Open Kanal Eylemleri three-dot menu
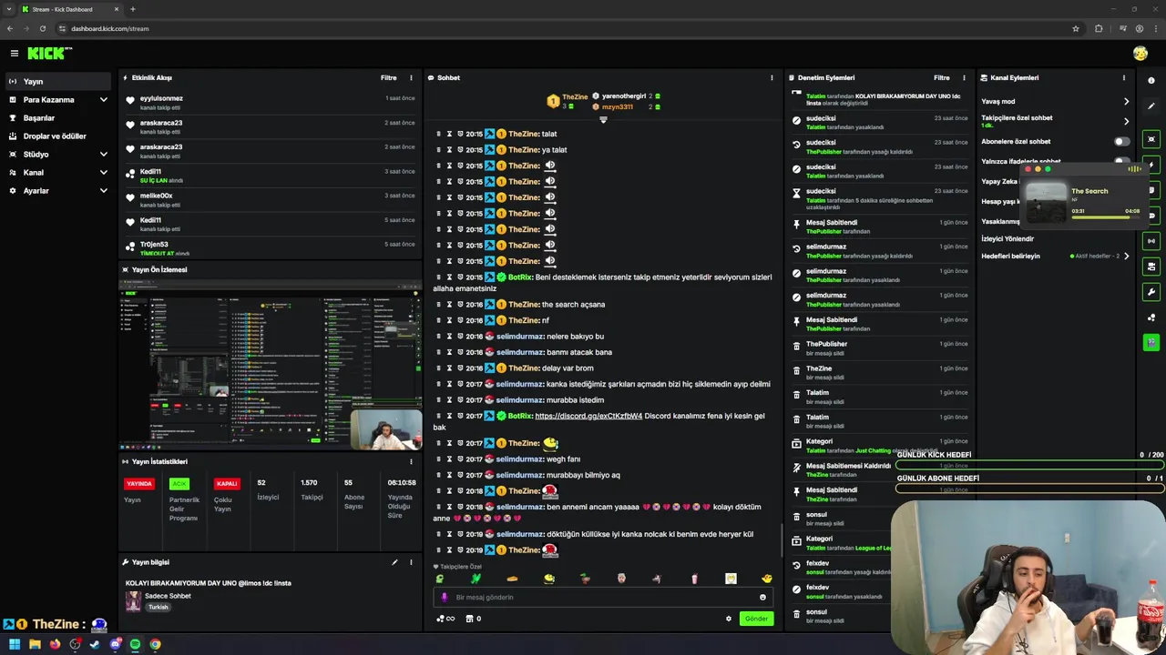This screenshot has height=655, width=1166. point(1124,78)
